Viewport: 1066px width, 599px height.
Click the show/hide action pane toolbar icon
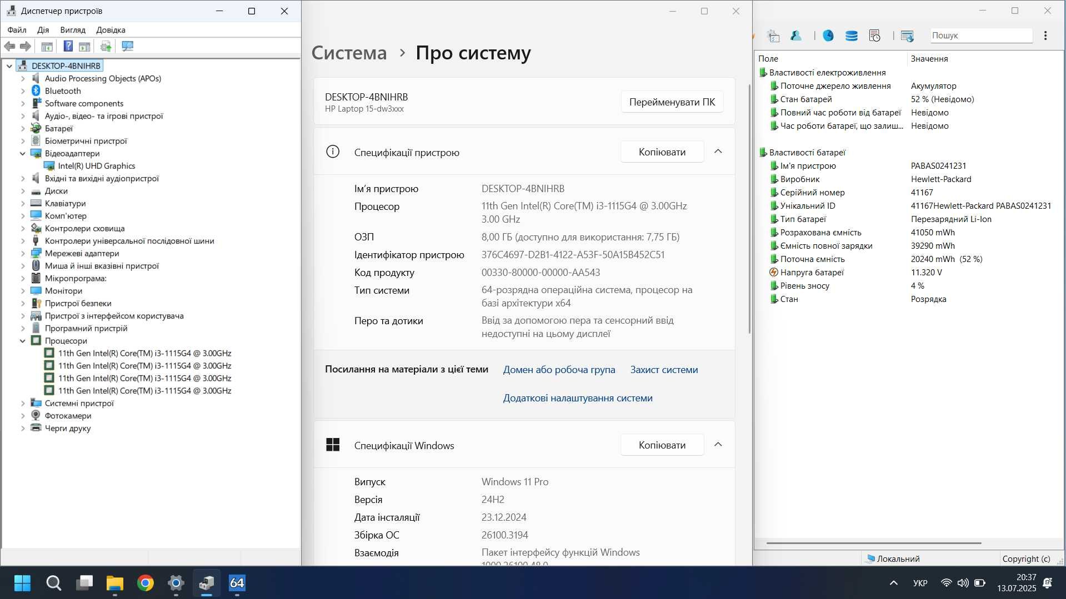(x=84, y=46)
